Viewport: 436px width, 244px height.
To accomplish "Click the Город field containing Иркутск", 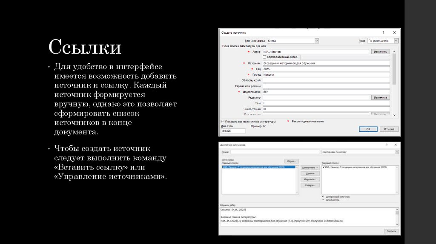I will [326, 75].
